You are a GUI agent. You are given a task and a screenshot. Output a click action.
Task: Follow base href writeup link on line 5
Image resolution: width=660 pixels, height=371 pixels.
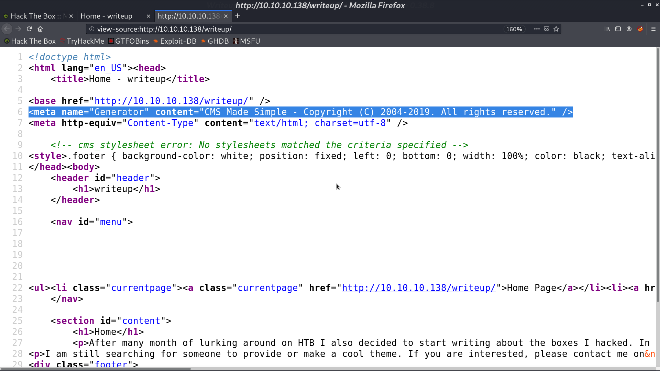171,101
